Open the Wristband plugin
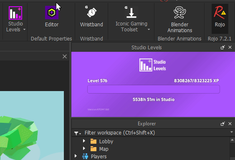Screen dimensions: 235x160 (91, 16)
